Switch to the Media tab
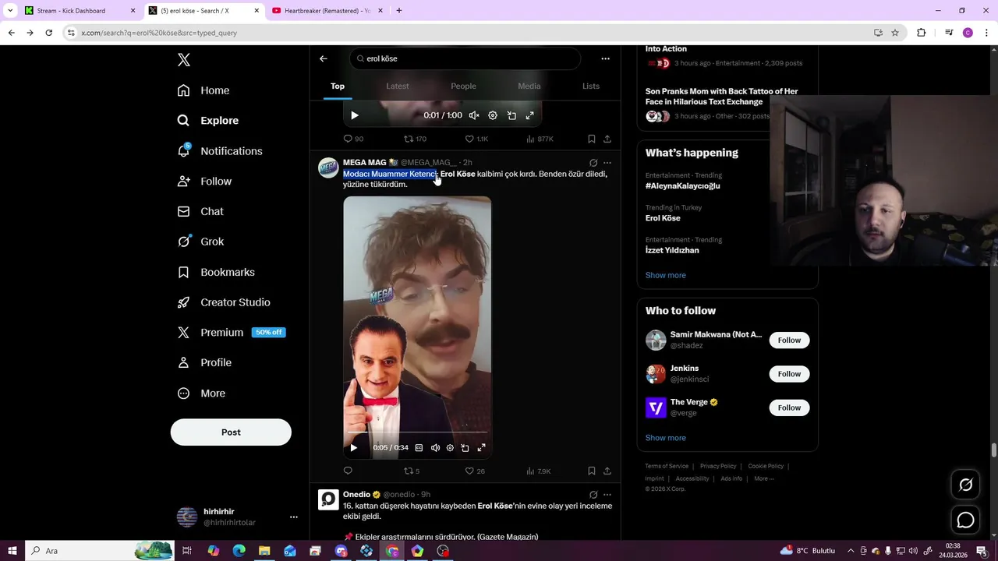Screen dimensions: 998x561 point(529,86)
